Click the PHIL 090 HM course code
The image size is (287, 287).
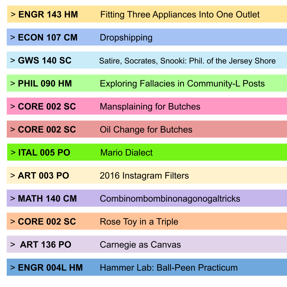[x=45, y=83]
